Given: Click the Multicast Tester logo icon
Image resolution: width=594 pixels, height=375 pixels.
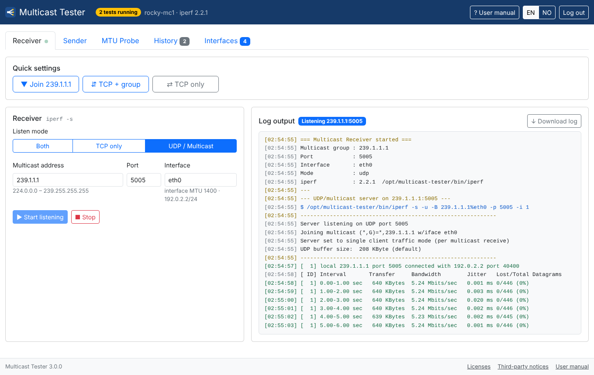Looking at the screenshot, I should point(10,12).
